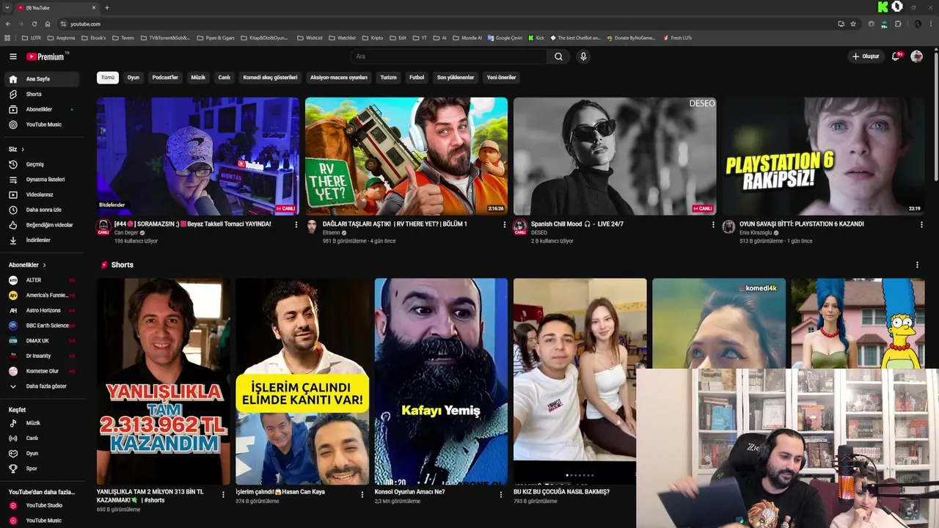Viewport: 939px width, 528px height.
Task: Open the Kafayı Yemiş short thumbnail
Action: pos(441,381)
